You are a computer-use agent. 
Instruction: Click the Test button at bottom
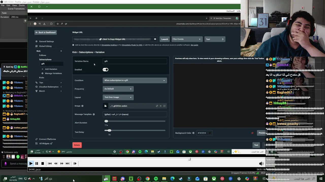click(256, 145)
